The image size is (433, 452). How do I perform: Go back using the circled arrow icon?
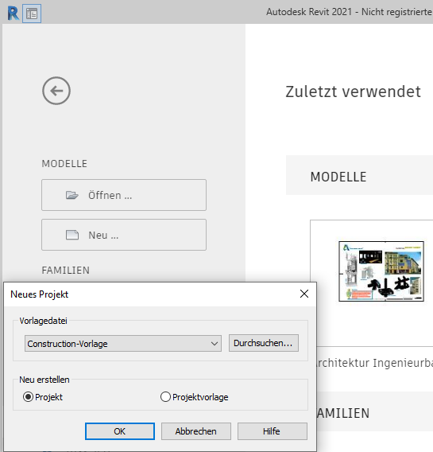[56, 91]
